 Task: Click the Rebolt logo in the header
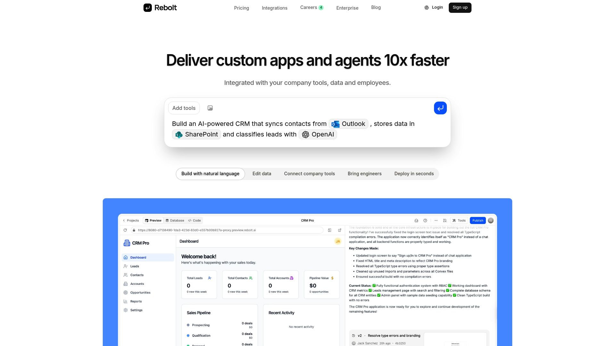coord(160,8)
